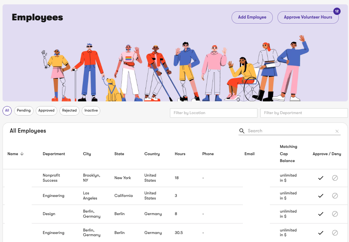This screenshot has width=349, height=242.
Task: Open the Filter by Department dropdown
Action: [x=304, y=113]
